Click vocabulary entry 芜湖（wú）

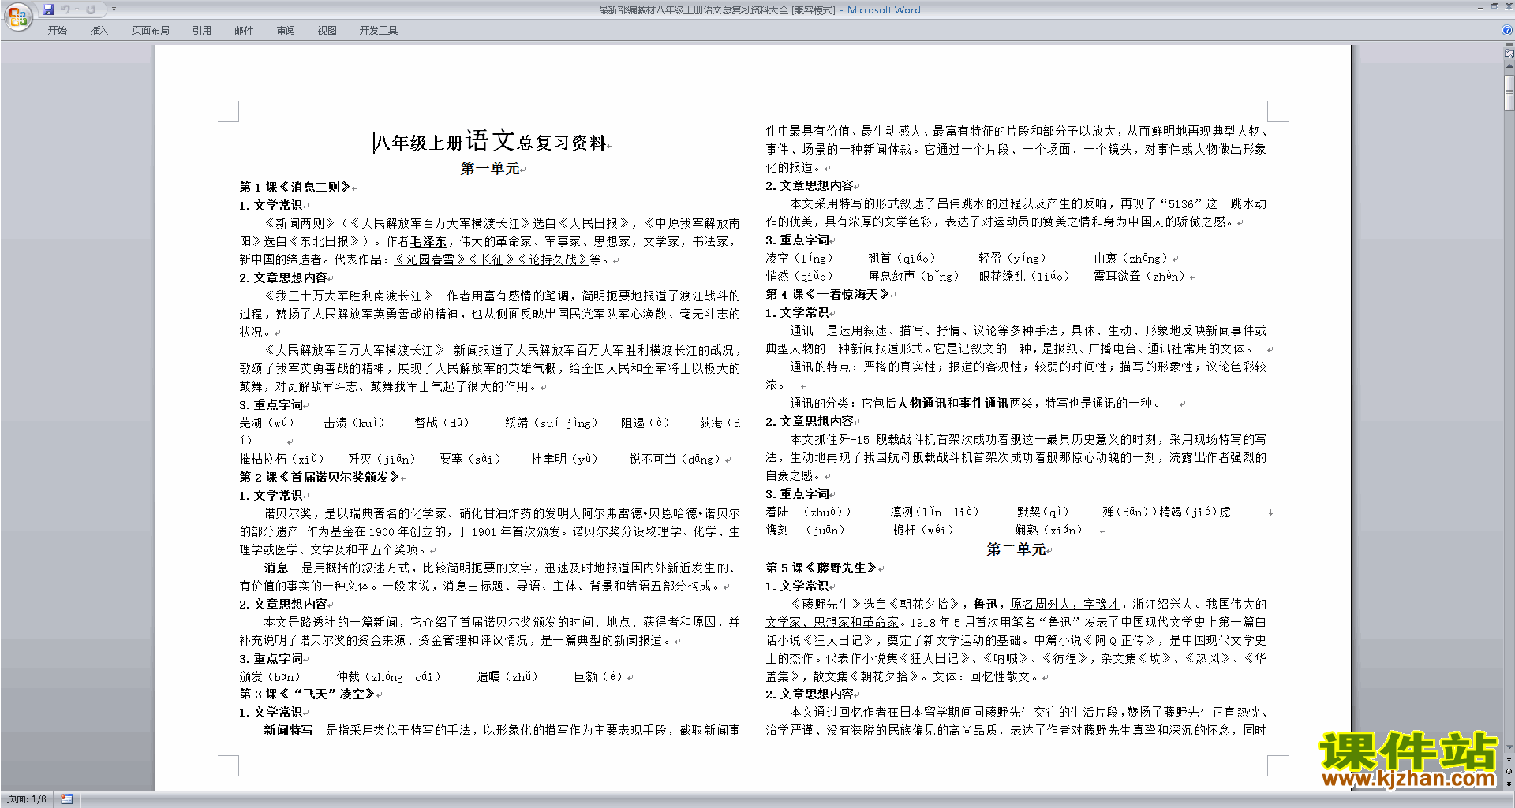(267, 423)
